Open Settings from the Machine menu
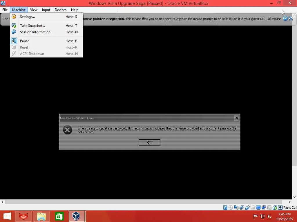The height and width of the screenshot is (222, 297). point(46,16)
